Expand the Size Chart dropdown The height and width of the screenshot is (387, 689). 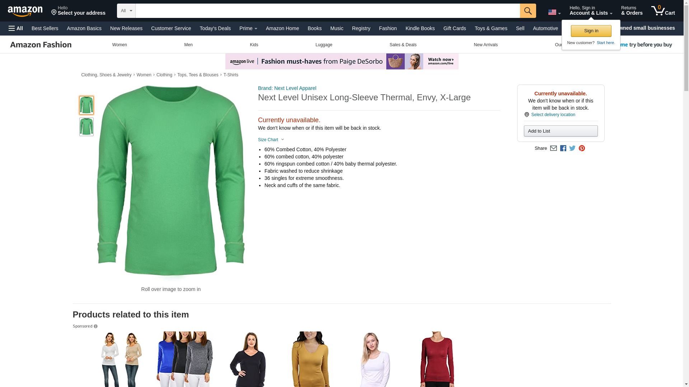(x=271, y=140)
